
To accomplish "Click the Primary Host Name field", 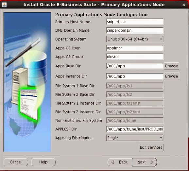I will coord(135,22).
